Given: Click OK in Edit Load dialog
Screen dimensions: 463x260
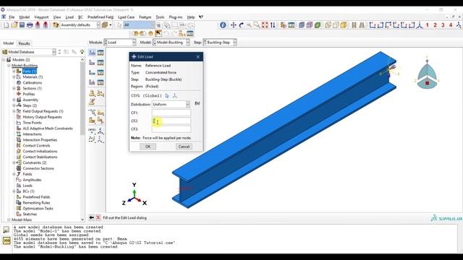Looking at the screenshot, I should [148, 147].
